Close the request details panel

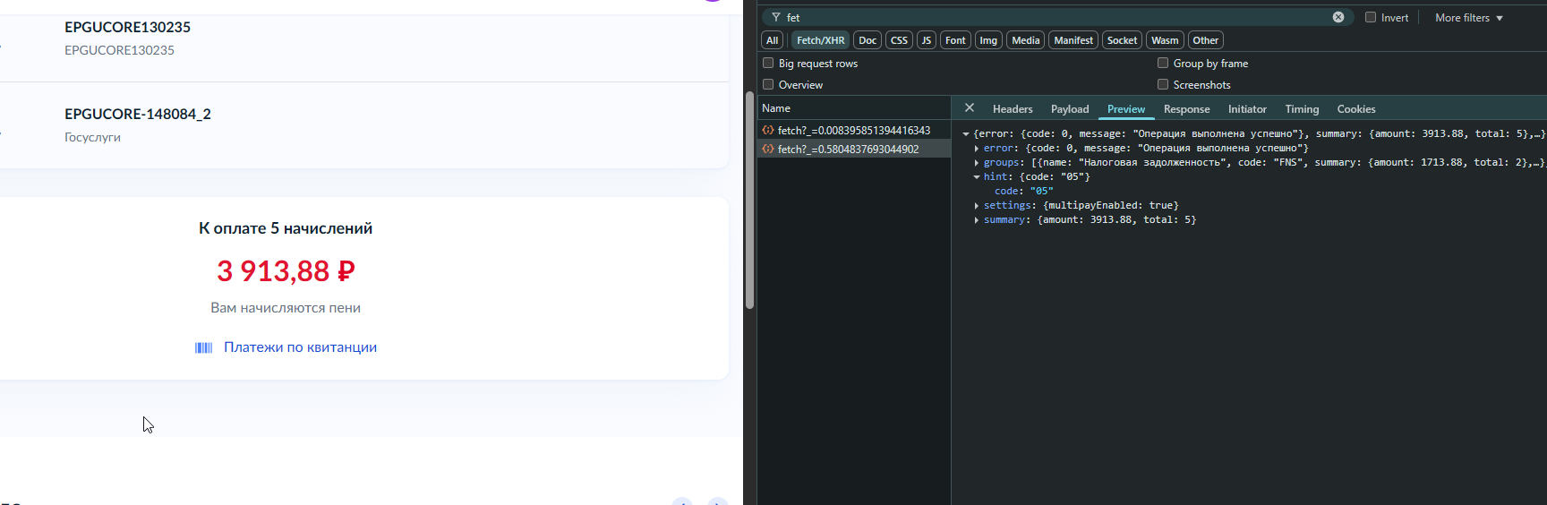click(970, 107)
